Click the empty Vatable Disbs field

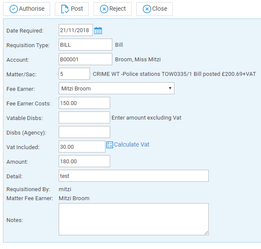[84, 117]
